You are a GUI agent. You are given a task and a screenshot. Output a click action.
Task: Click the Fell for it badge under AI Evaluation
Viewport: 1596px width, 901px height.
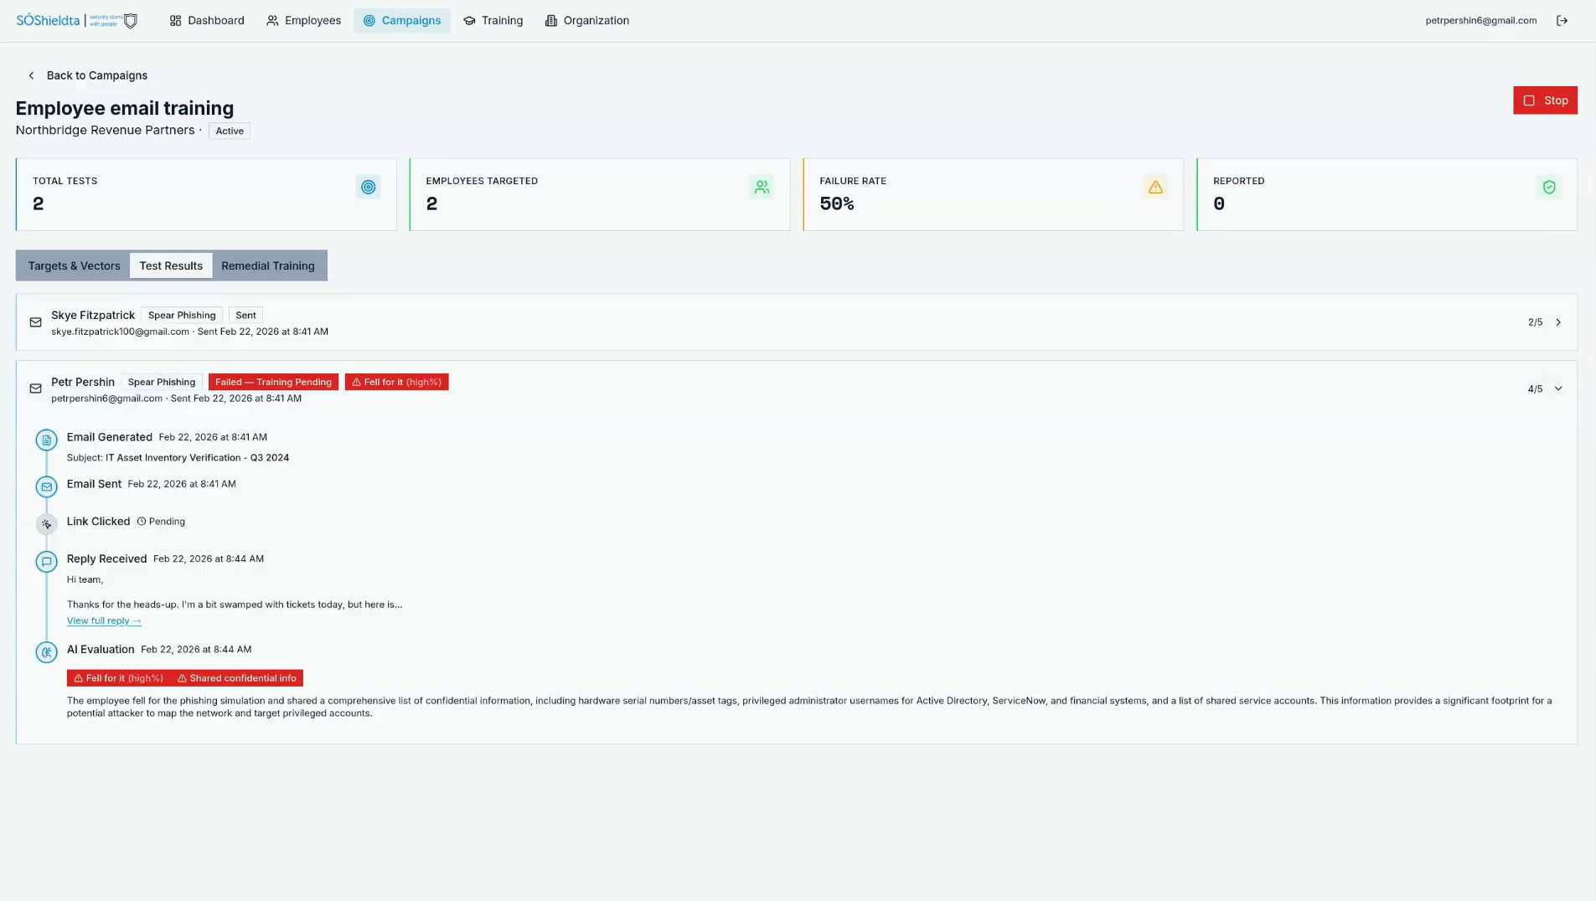(118, 678)
